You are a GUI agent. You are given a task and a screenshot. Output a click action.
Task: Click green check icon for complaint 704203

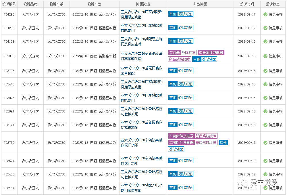click(x=265, y=28)
